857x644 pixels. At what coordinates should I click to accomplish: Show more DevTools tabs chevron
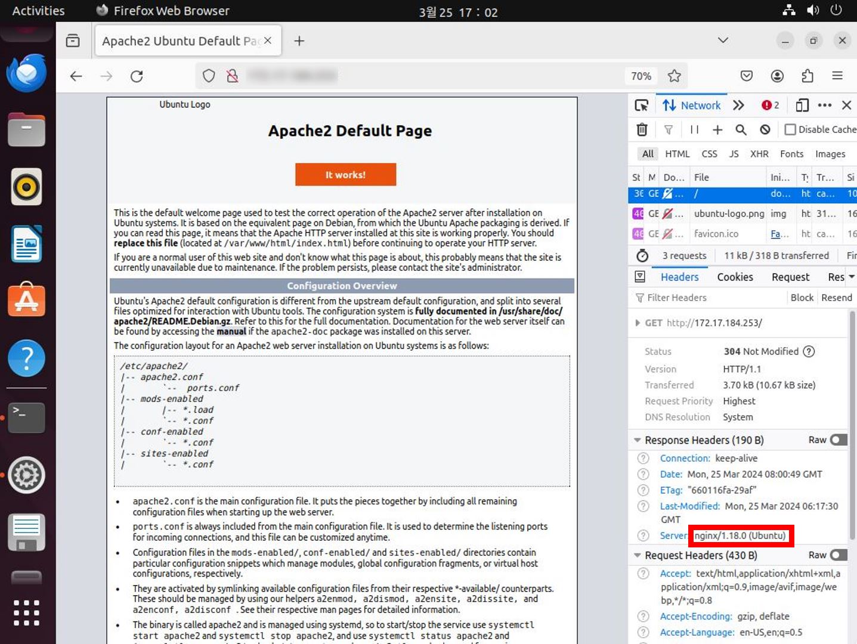738,106
